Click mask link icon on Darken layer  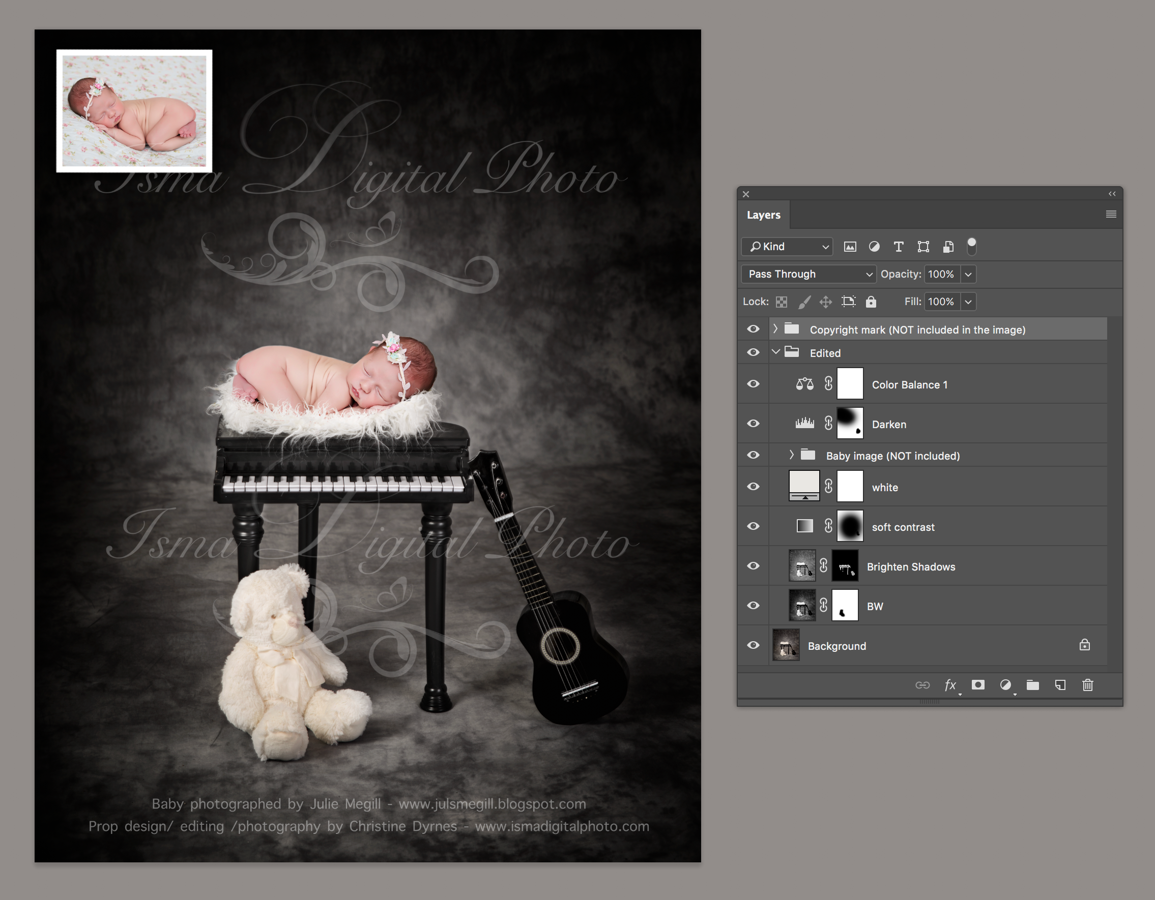829,423
